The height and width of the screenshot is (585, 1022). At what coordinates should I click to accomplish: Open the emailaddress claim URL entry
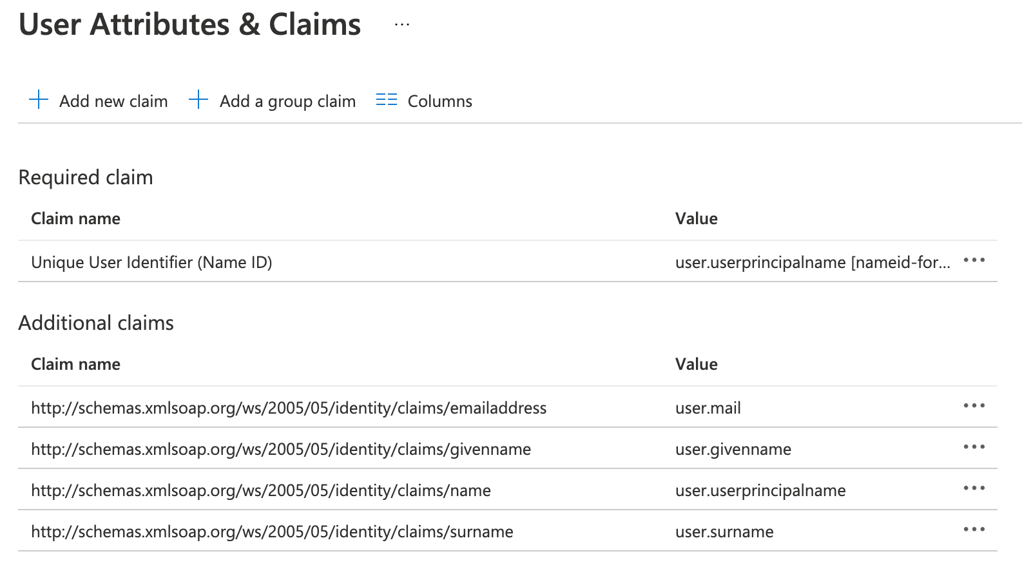(289, 408)
